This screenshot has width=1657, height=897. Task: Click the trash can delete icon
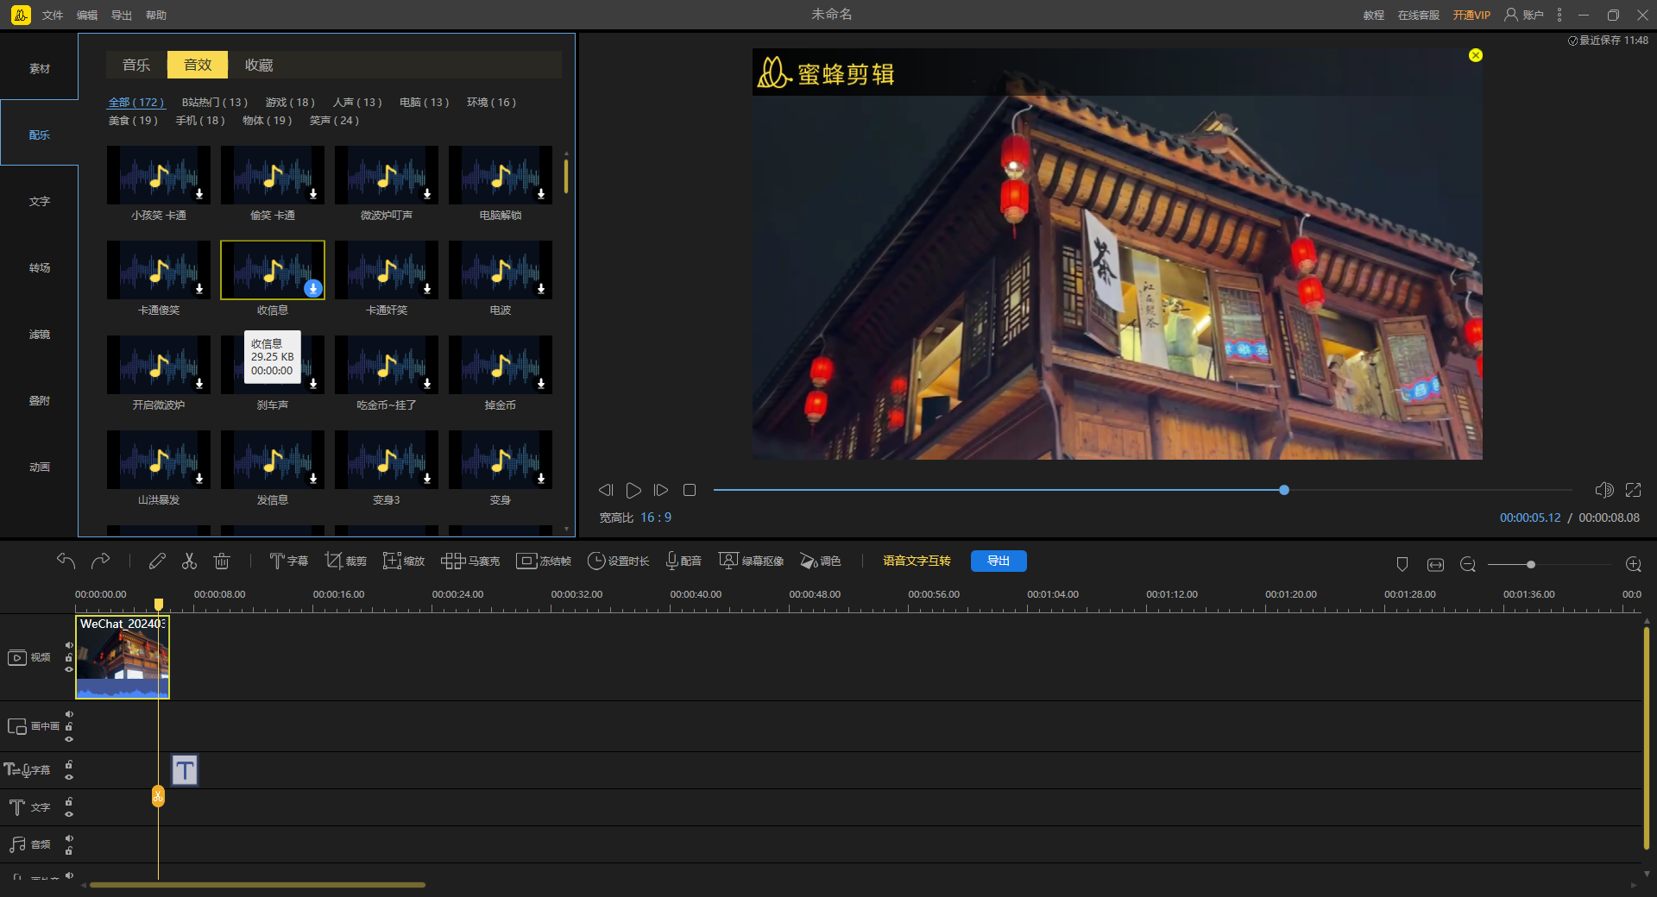222,561
